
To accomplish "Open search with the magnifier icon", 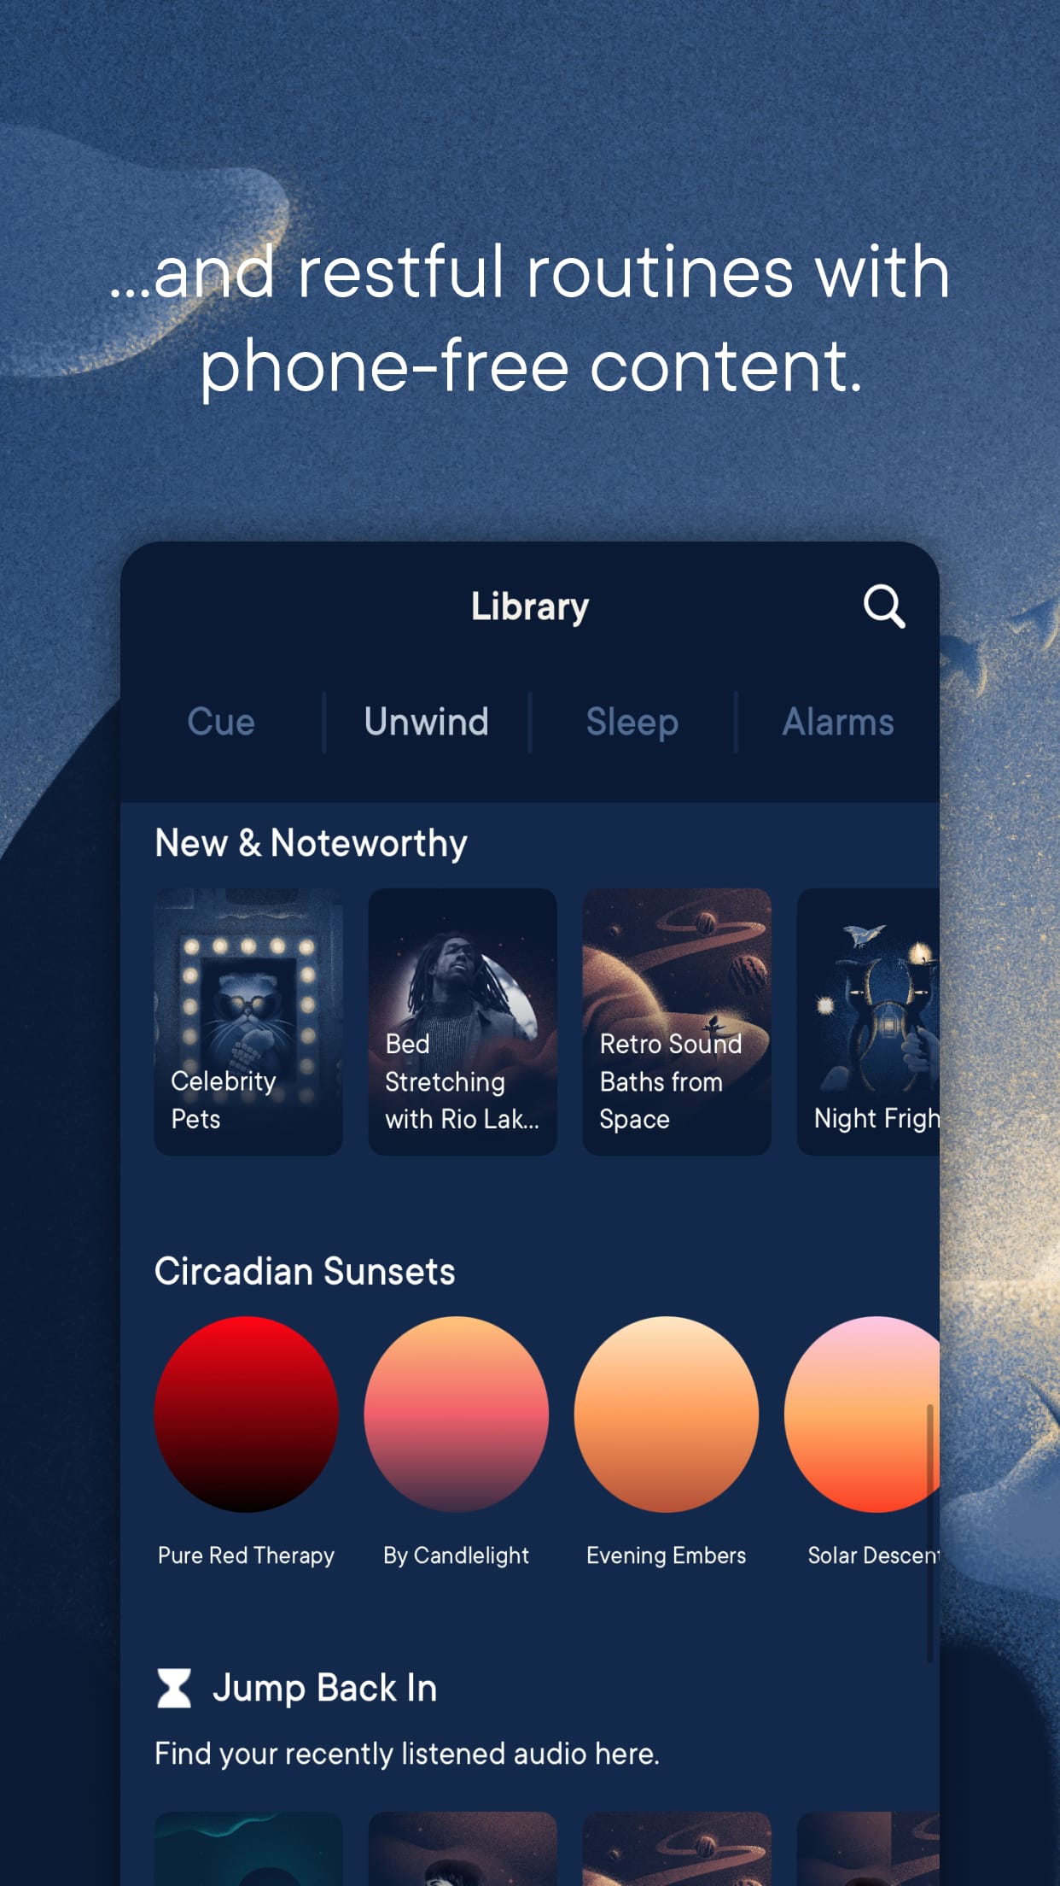I will [883, 606].
